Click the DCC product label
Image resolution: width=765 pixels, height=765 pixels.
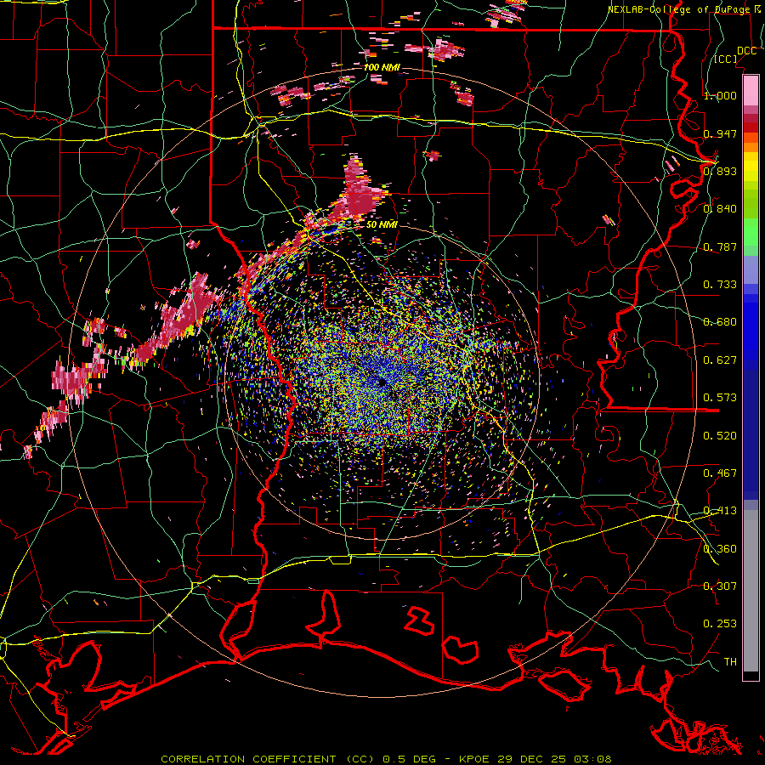coord(746,51)
